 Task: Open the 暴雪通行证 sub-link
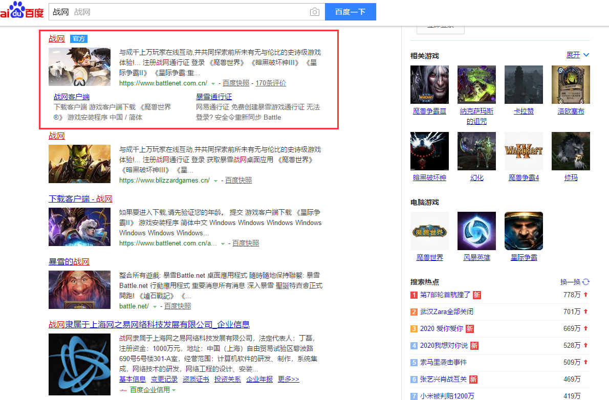[214, 96]
